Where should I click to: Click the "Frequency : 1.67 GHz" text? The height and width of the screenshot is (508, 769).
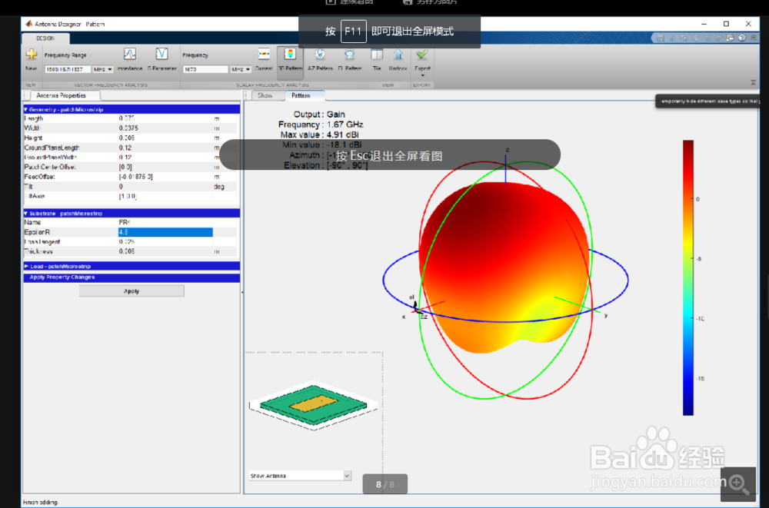point(321,124)
